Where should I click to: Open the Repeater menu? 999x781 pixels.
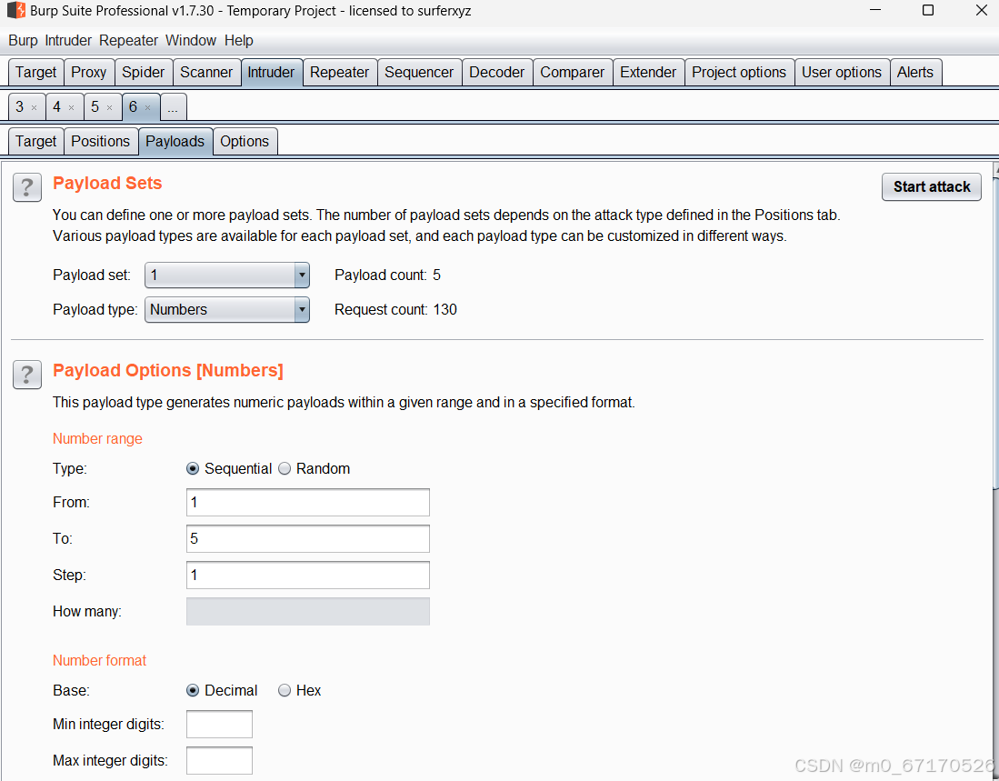coord(128,40)
